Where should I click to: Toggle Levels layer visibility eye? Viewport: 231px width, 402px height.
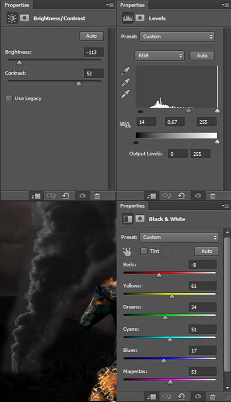coord(198,196)
